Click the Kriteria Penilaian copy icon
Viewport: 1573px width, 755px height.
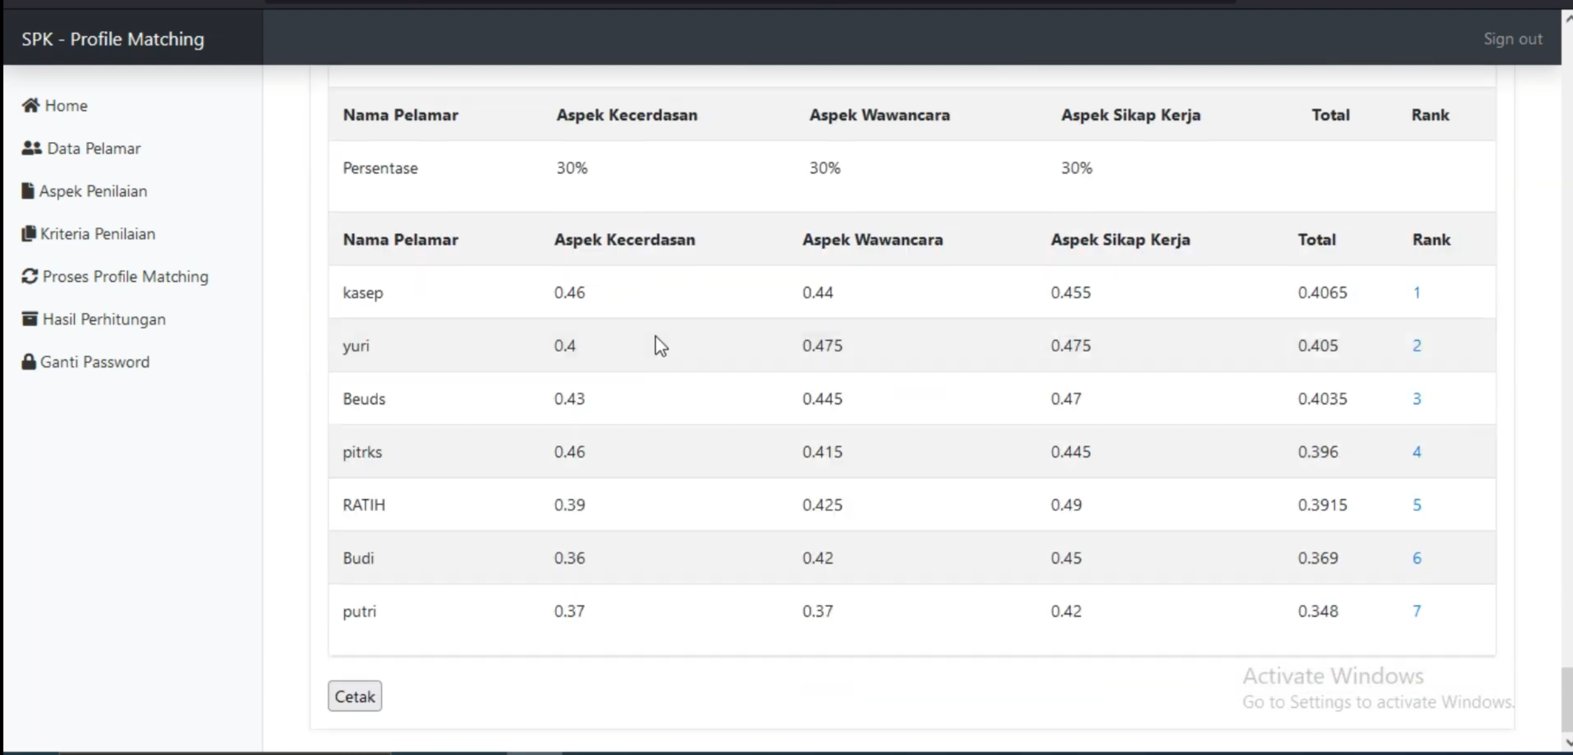[28, 234]
